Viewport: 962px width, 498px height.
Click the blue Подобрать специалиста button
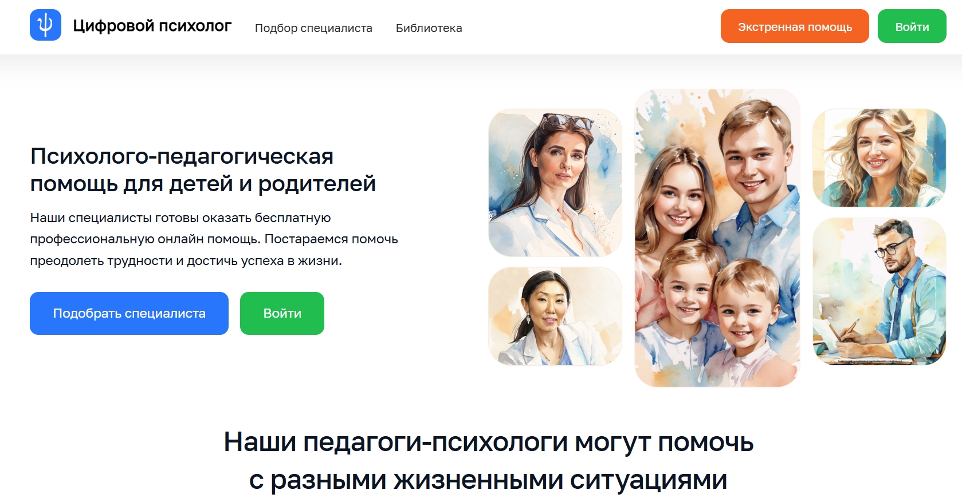coord(129,313)
